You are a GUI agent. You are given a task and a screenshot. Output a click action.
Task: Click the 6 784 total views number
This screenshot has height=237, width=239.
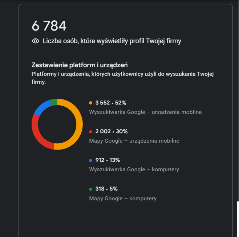(x=49, y=26)
